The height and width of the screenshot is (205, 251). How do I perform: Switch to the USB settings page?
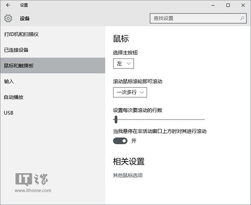point(9,113)
